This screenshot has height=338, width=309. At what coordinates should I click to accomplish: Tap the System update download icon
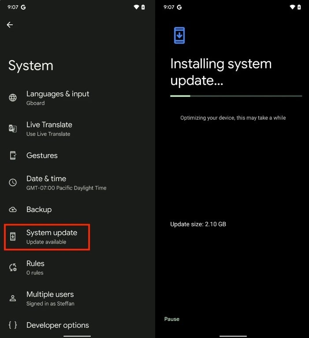pos(13,236)
